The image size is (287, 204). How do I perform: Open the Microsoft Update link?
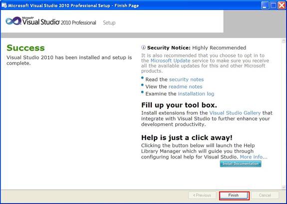click(x=170, y=60)
